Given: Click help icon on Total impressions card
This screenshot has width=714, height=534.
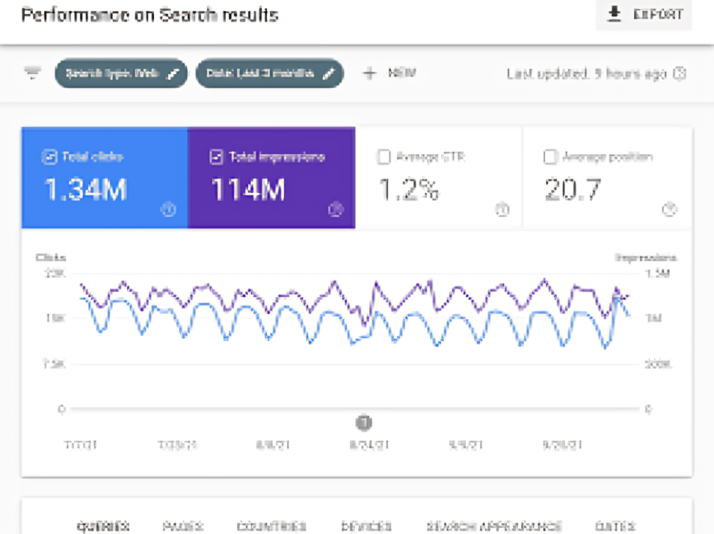Looking at the screenshot, I should 335,210.
